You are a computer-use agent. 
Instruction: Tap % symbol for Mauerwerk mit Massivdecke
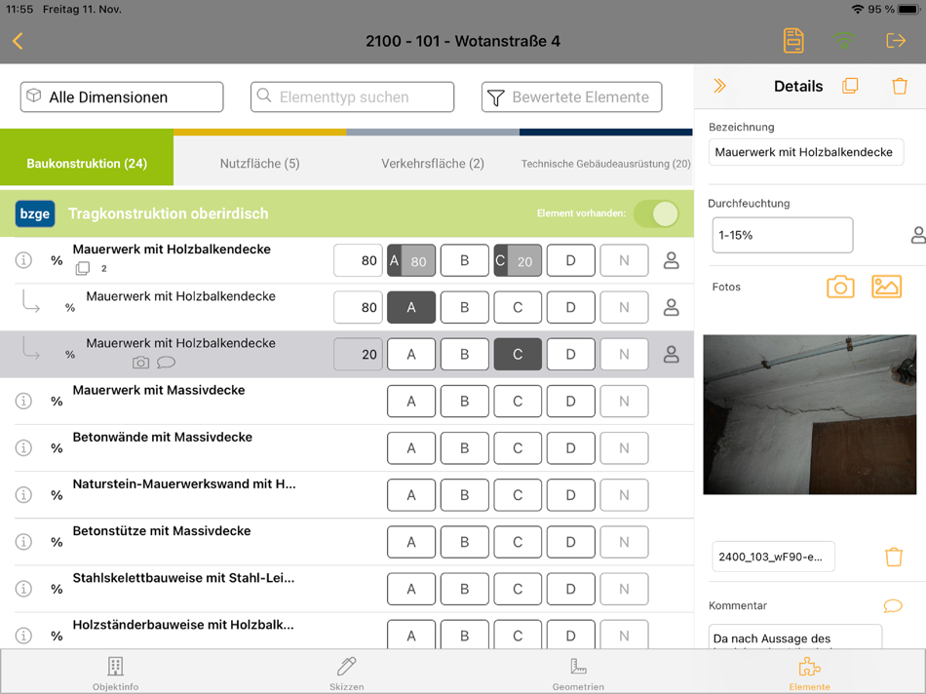tap(57, 402)
